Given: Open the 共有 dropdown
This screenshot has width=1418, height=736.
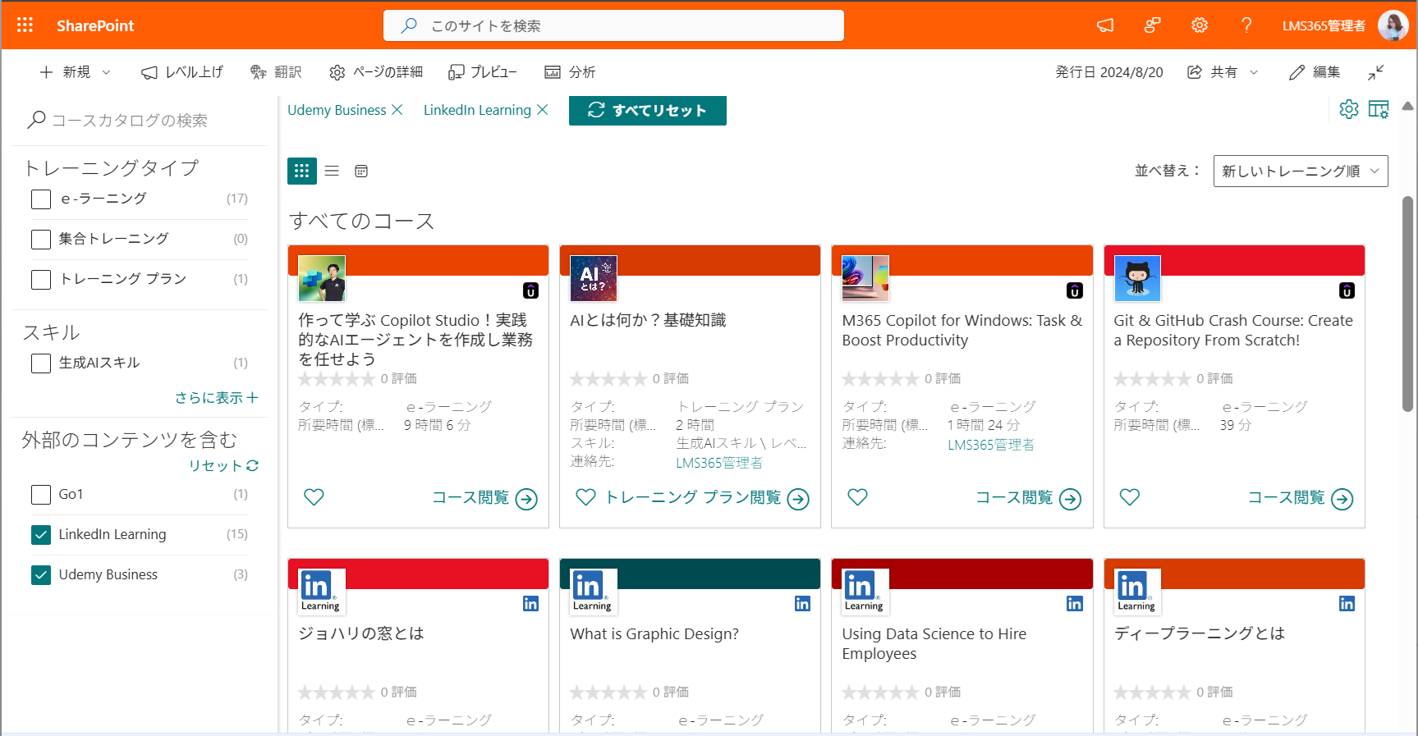Looking at the screenshot, I should click(x=1223, y=72).
